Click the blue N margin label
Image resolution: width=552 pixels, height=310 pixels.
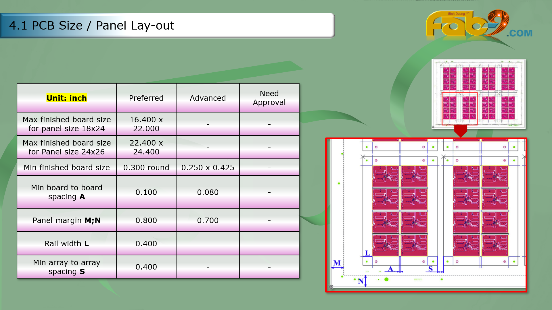(x=361, y=281)
